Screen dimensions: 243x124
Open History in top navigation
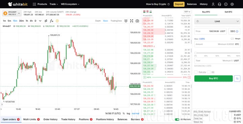204,4
